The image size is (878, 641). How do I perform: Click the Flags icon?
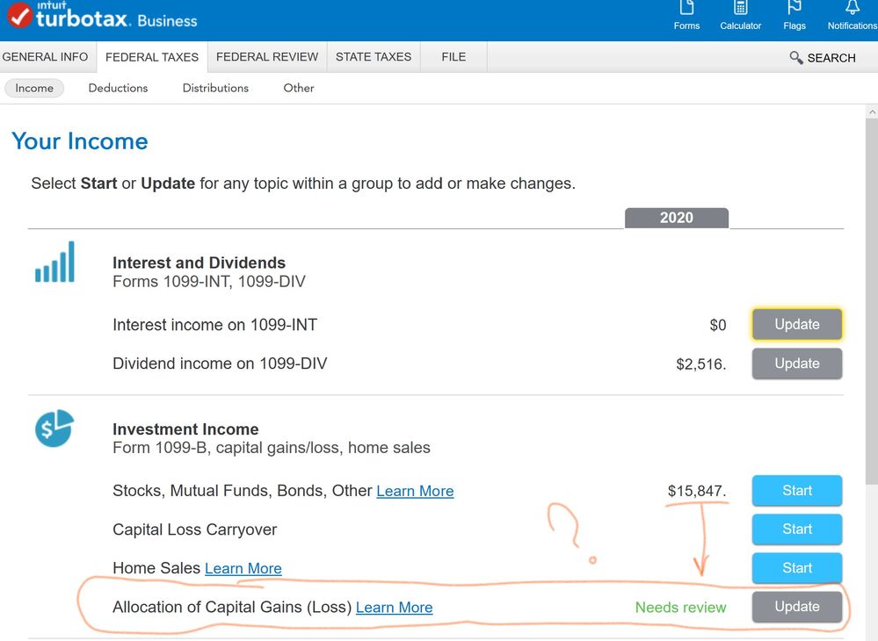(x=795, y=11)
